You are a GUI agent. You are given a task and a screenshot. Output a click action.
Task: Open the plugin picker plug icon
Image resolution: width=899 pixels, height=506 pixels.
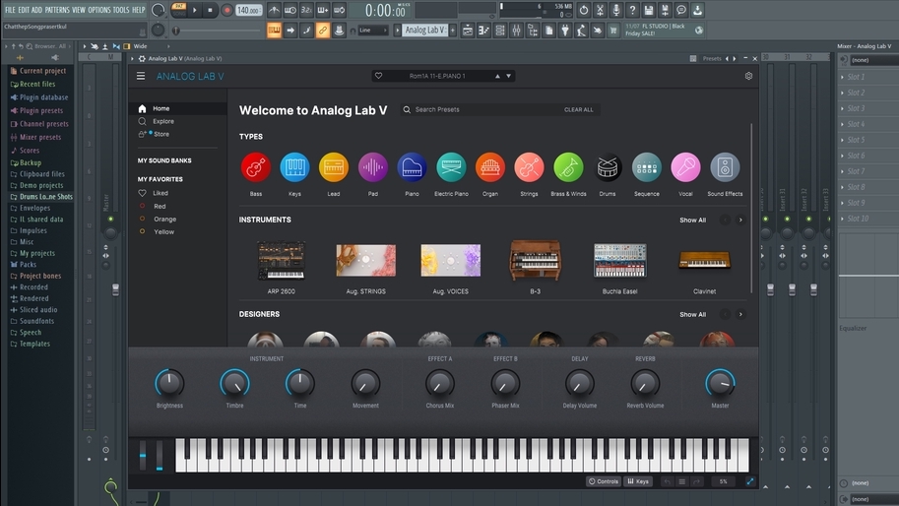point(565,31)
